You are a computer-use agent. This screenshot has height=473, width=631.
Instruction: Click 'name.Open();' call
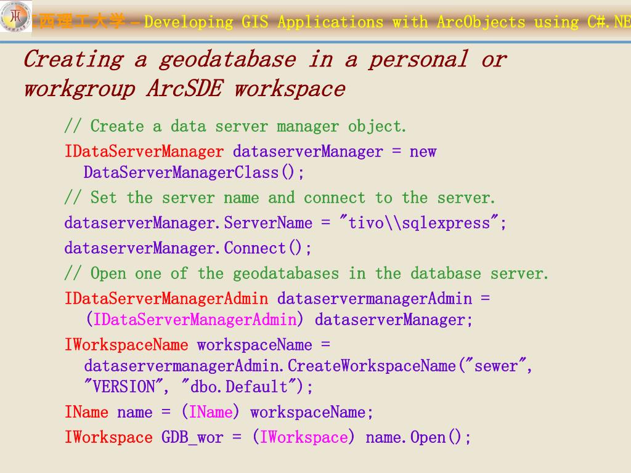pyautogui.click(x=418, y=438)
